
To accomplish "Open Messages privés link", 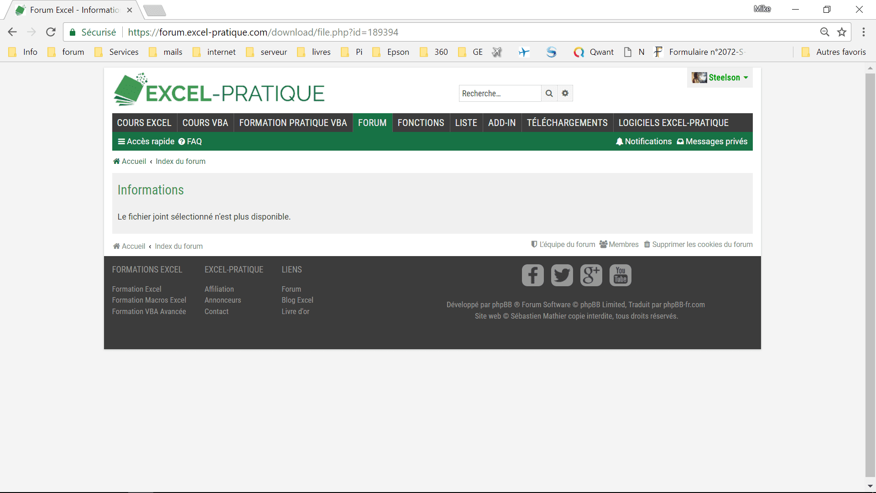I will pyautogui.click(x=712, y=142).
